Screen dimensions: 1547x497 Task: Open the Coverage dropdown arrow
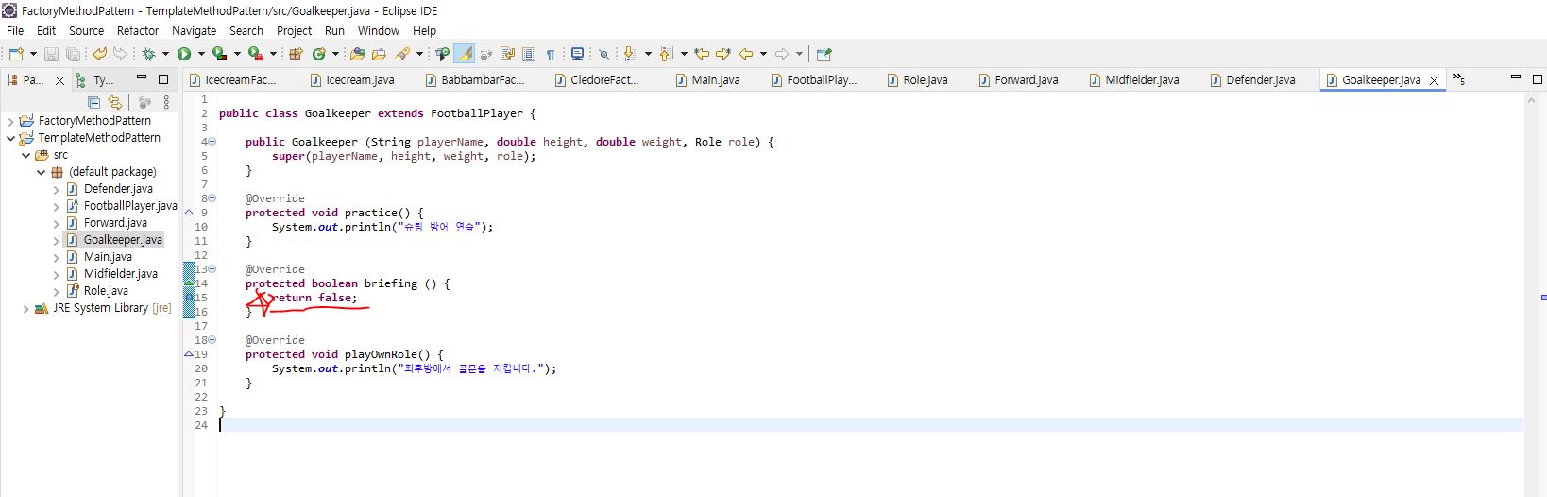click(x=237, y=54)
